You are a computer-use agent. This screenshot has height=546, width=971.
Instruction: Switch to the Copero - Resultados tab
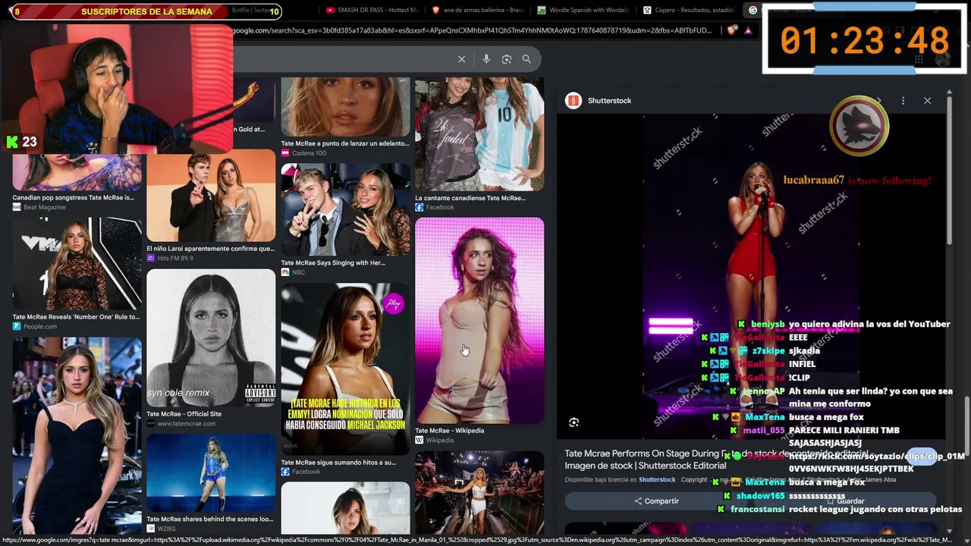688,10
